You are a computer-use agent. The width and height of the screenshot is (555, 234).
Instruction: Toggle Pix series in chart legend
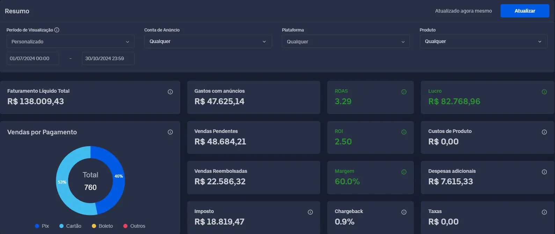42,226
